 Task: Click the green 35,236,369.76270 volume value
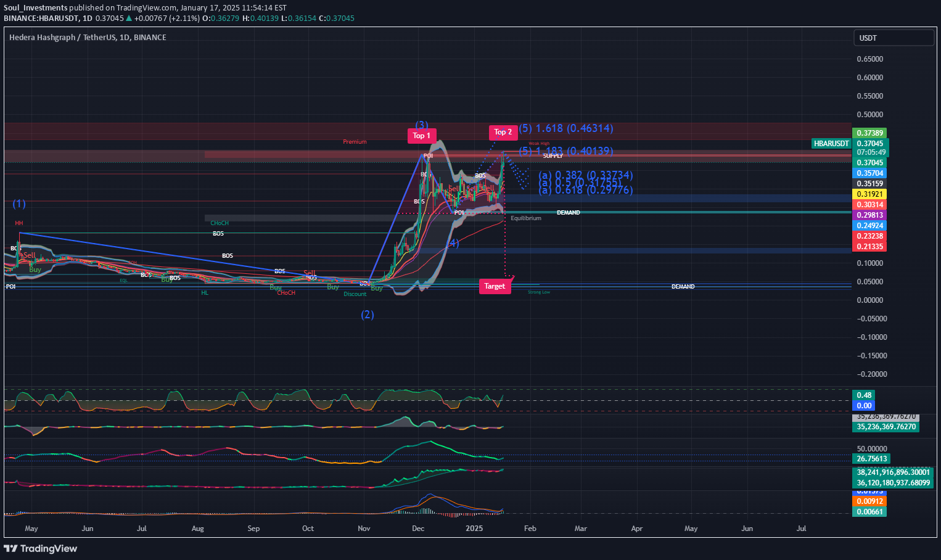pos(886,427)
